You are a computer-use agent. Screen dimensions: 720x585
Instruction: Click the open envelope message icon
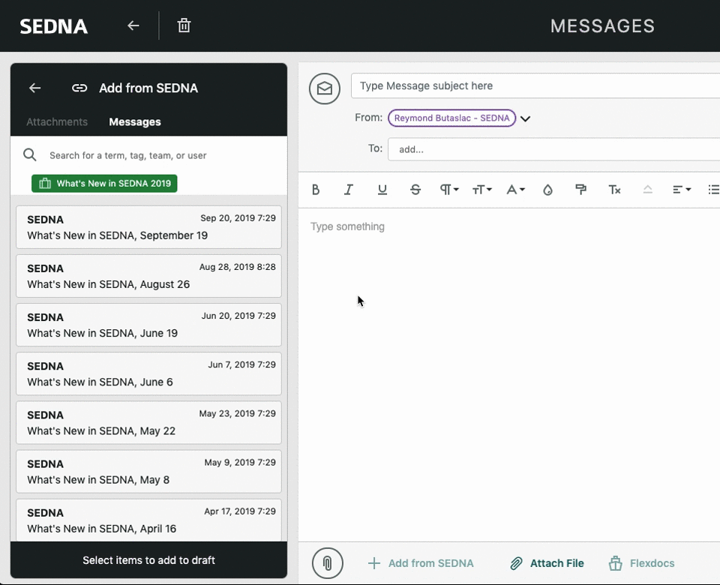tap(325, 88)
